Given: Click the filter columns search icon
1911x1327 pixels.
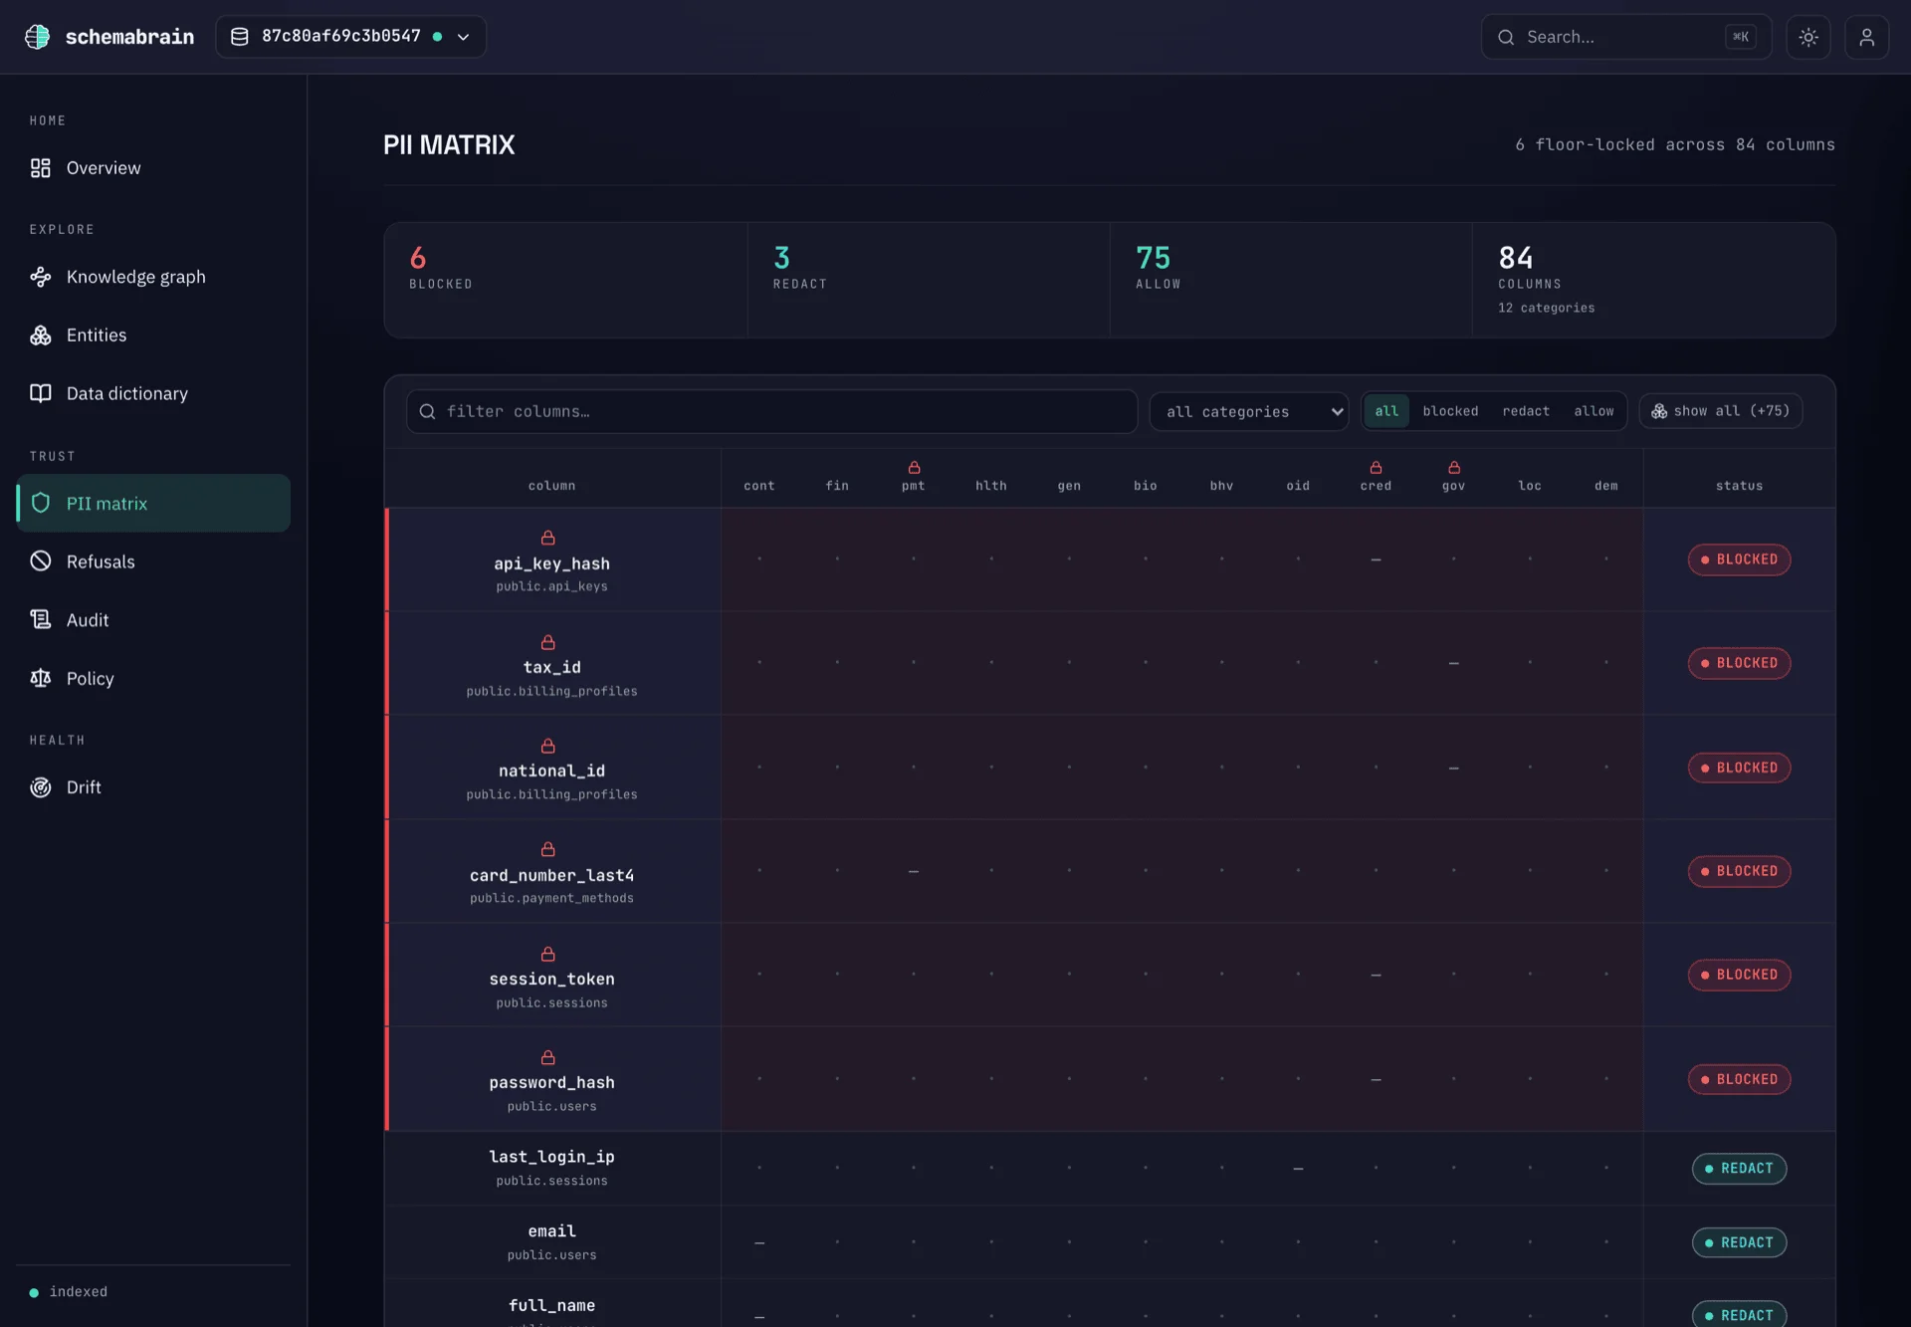Looking at the screenshot, I should pos(427,411).
